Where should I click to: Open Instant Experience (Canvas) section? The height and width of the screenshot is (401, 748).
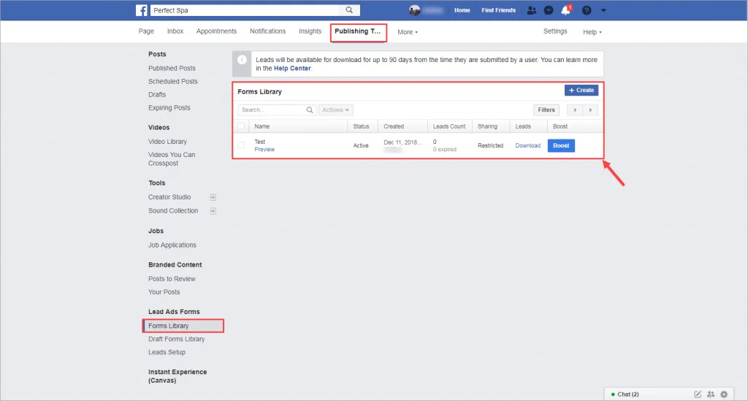click(x=178, y=376)
